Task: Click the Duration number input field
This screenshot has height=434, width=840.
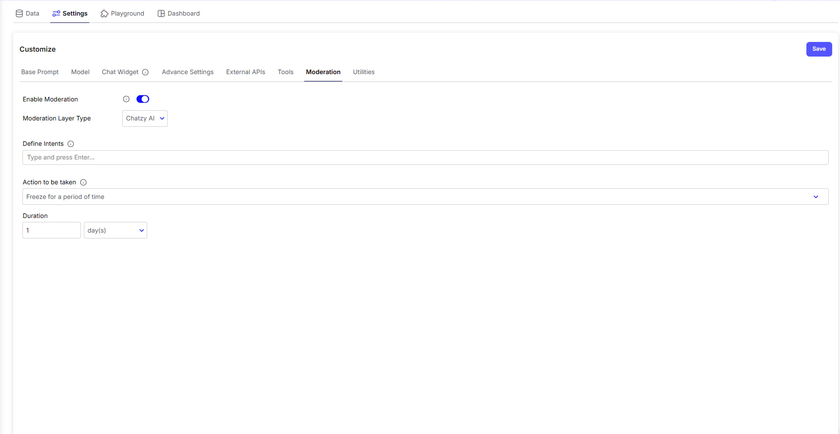Action: 52,230
